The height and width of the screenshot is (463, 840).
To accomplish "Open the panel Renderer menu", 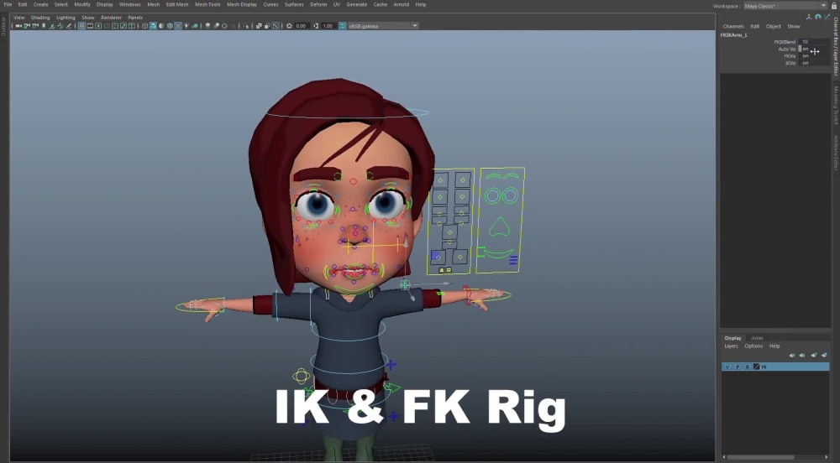I will tap(112, 18).
